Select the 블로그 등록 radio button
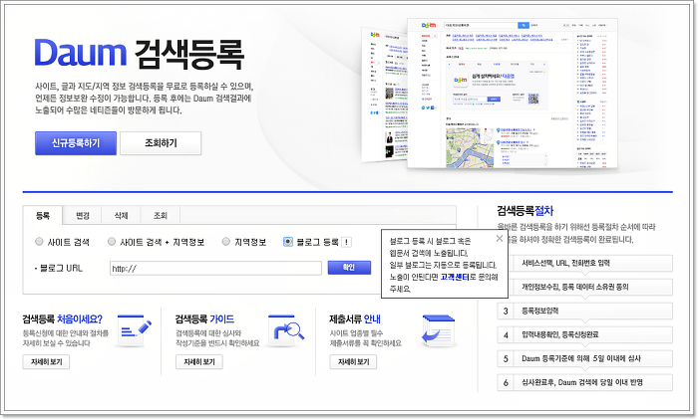The image size is (698, 419). [x=288, y=242]
